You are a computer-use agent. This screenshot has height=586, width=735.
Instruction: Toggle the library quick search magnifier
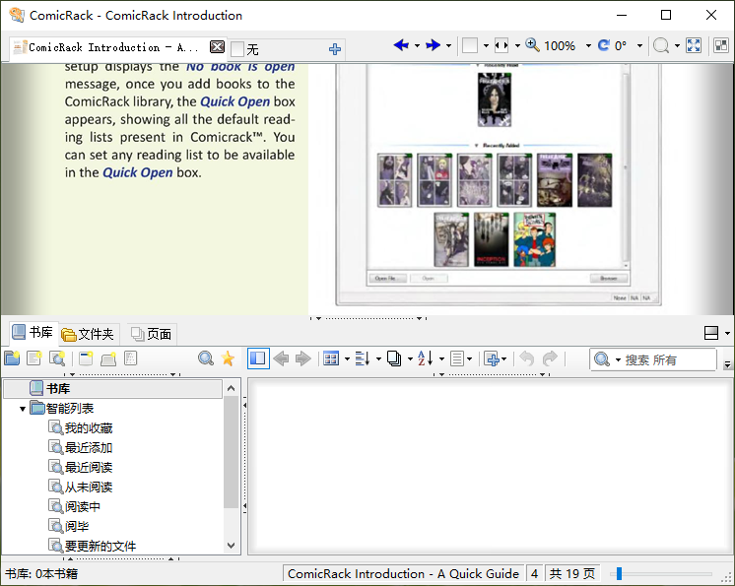pyautogui.click(x=206, y=358)
